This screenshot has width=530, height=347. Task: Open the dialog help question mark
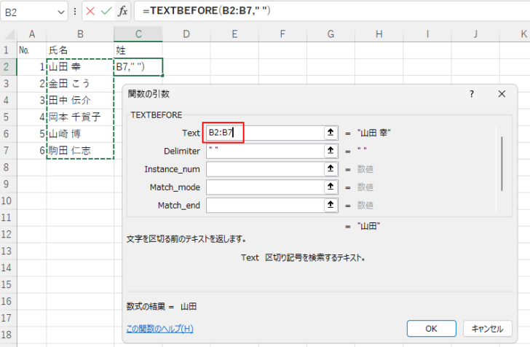click(472, 94)
